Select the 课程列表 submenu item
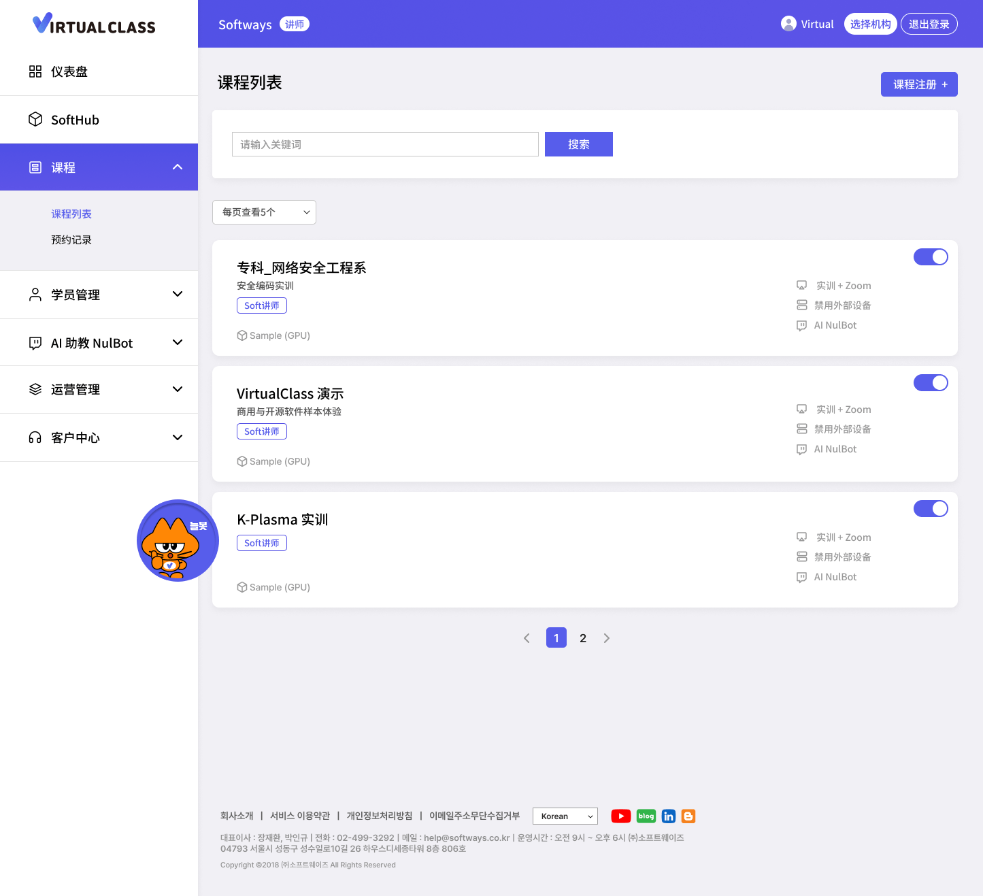This screenshot has width=983, height=896. pyautogui.click(x=71, y=214)
